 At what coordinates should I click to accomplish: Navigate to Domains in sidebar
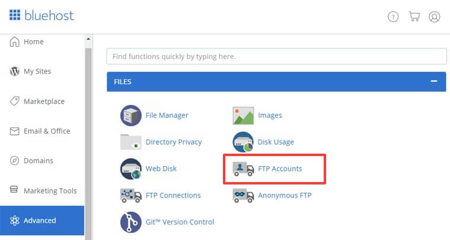[38, 160]
